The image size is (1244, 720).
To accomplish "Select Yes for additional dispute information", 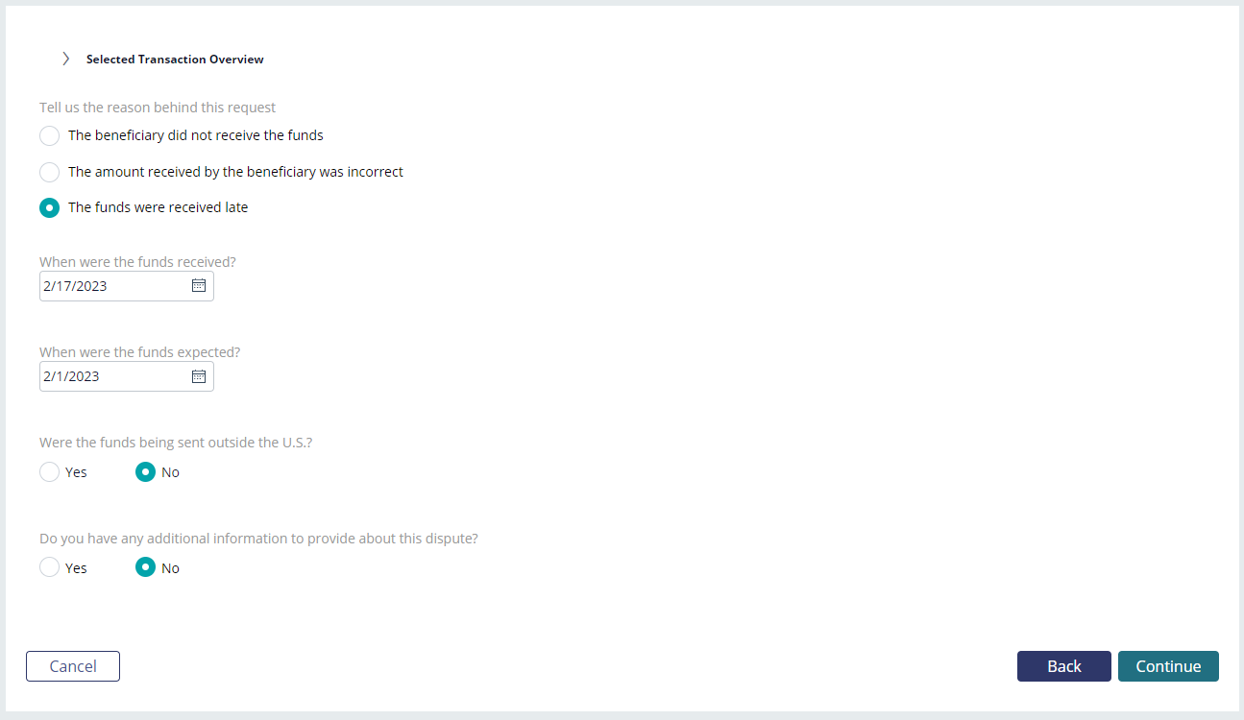I will click(x=50, y=568).
